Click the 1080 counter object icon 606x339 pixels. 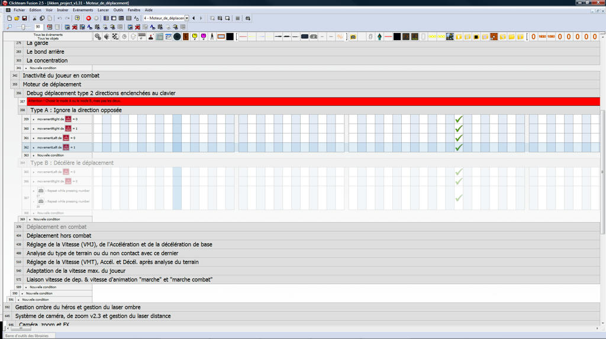[x=551, y=37]
